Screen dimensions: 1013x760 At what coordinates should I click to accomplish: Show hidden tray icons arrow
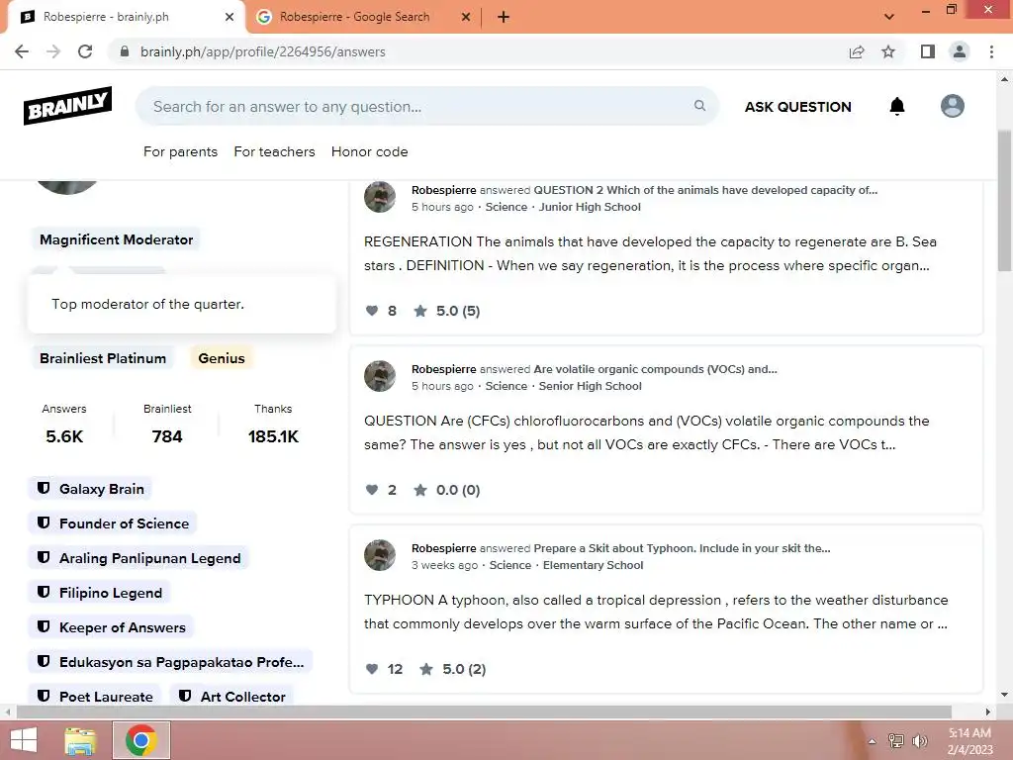(873, 741)
